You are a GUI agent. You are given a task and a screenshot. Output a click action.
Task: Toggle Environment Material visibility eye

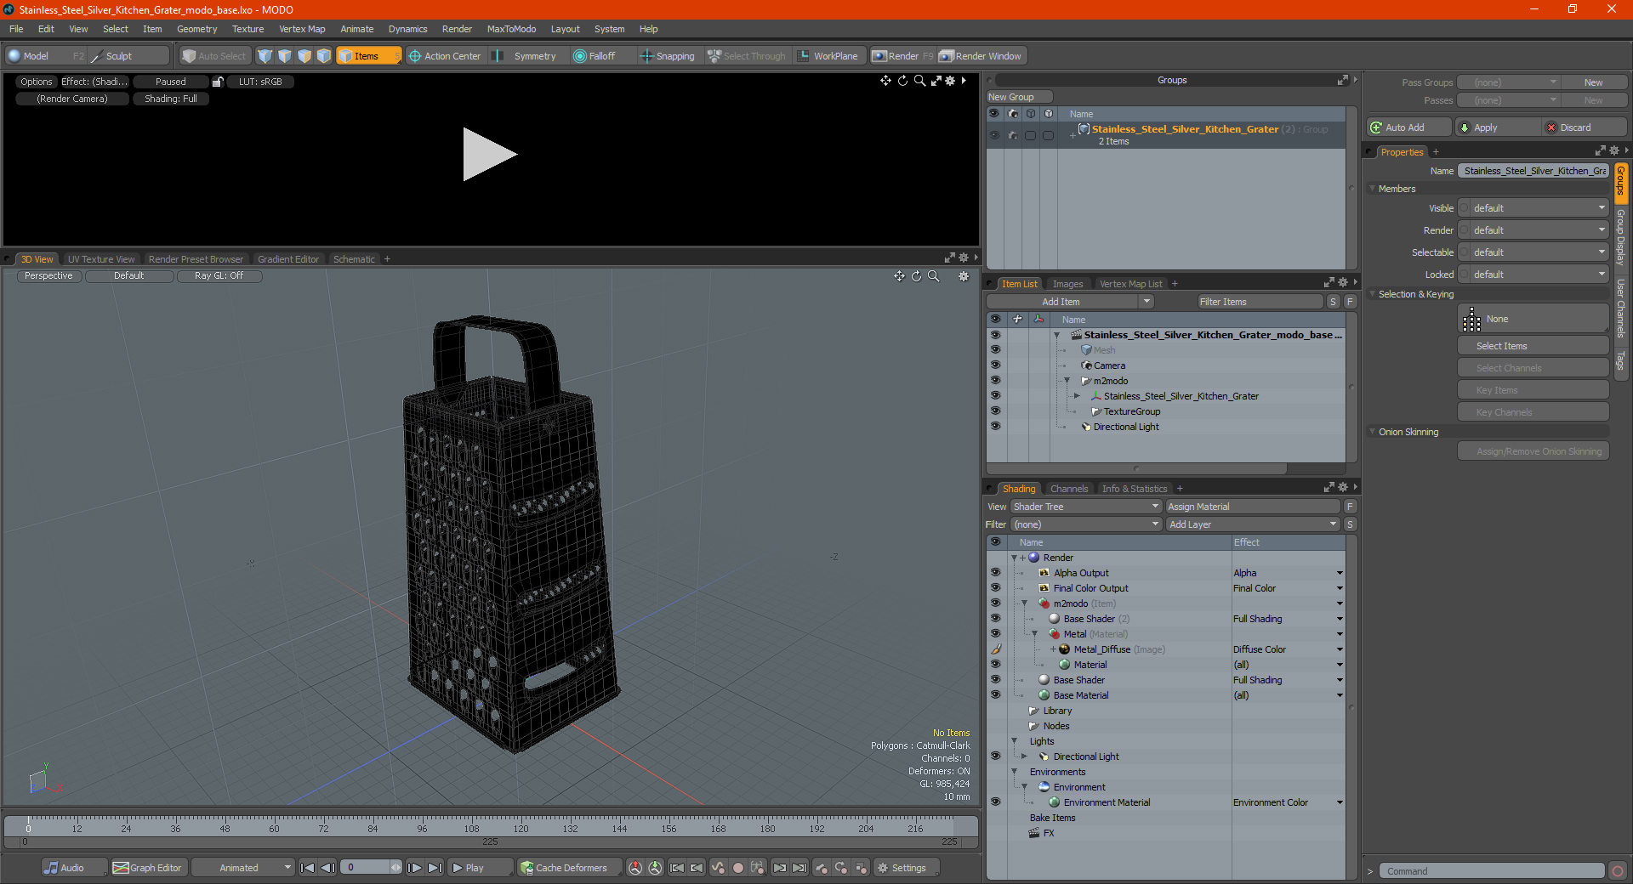995,802
